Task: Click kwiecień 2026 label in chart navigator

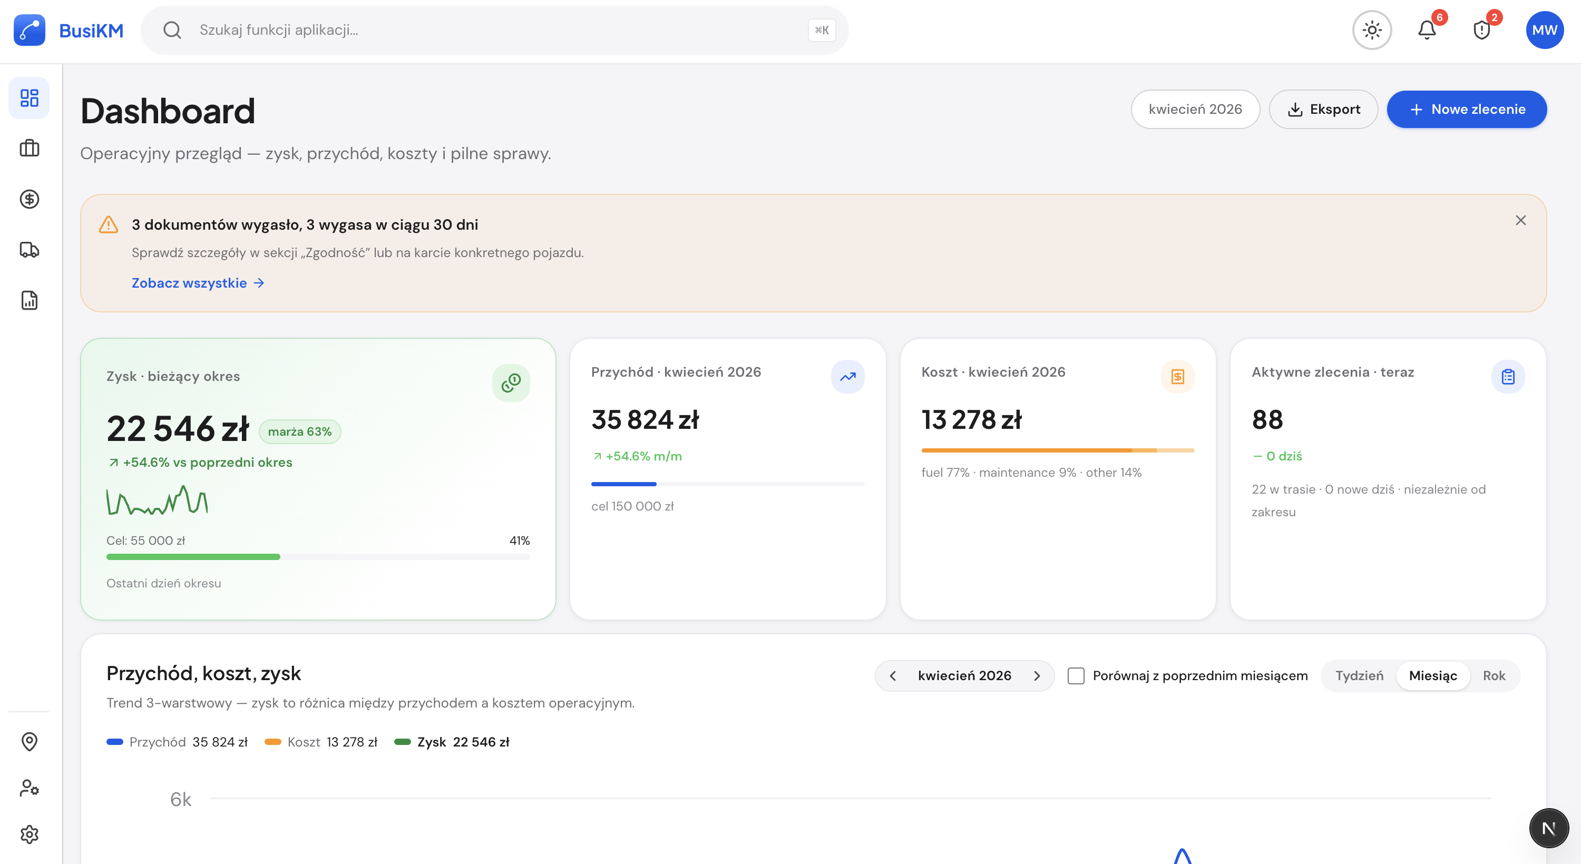Action: pos(964,675)
